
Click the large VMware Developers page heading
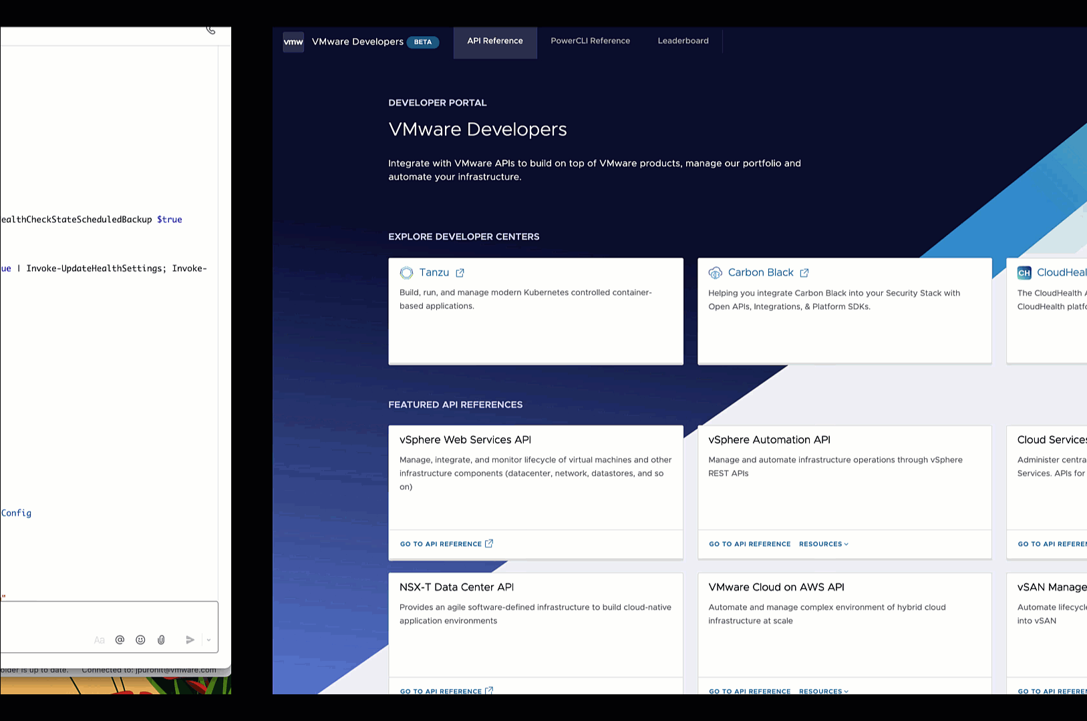point(478,130)
